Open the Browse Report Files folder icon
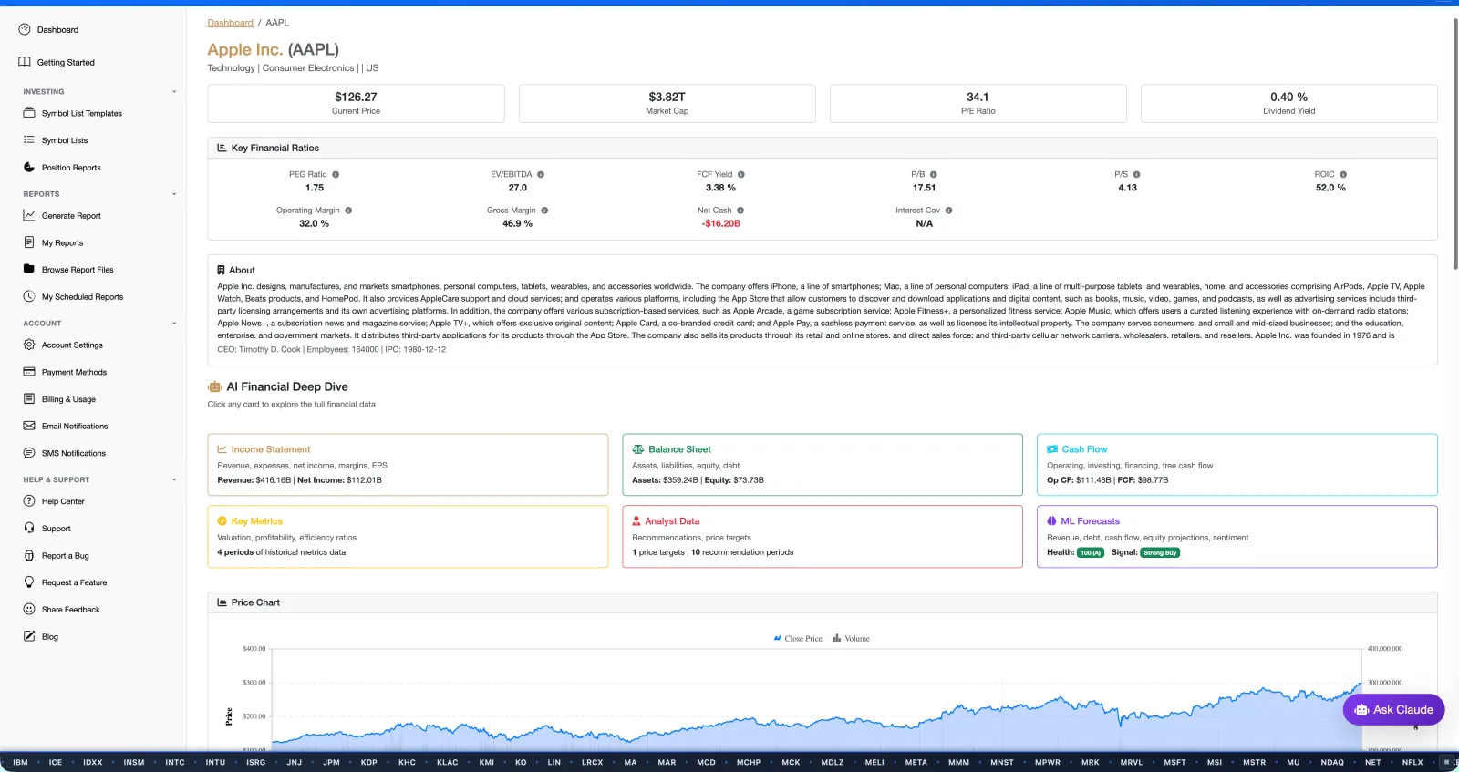Viewport: 1459px width, 772px height. [29, 269]
